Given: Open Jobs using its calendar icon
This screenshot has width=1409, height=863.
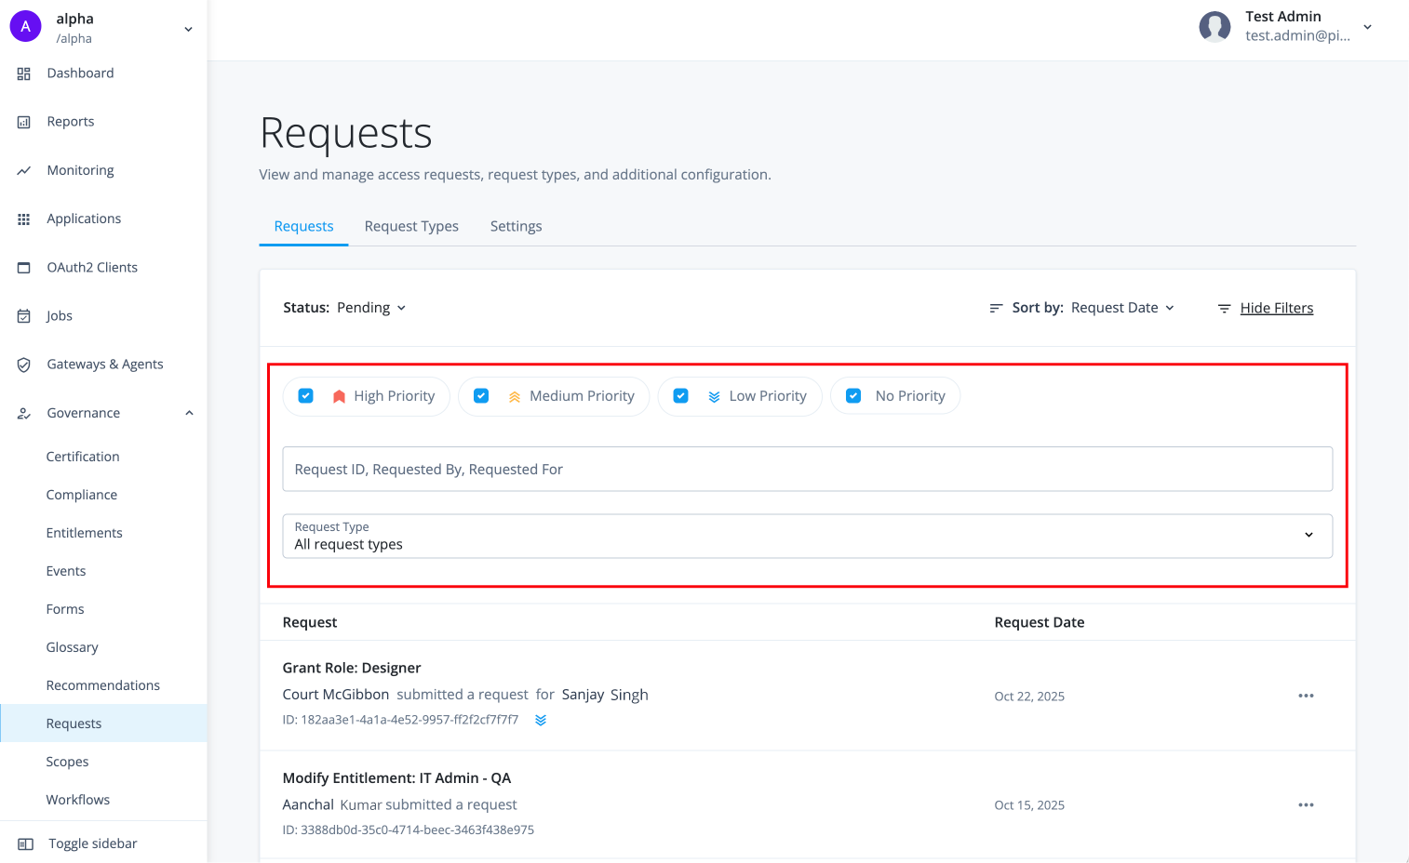Looking at the screenshot, I should point(24,315).
